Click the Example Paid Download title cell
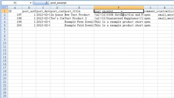The image size is (174, 98). (79, 25)
